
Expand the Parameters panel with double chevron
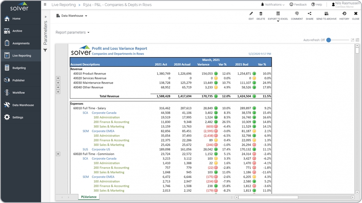click(x=45, y=17)
